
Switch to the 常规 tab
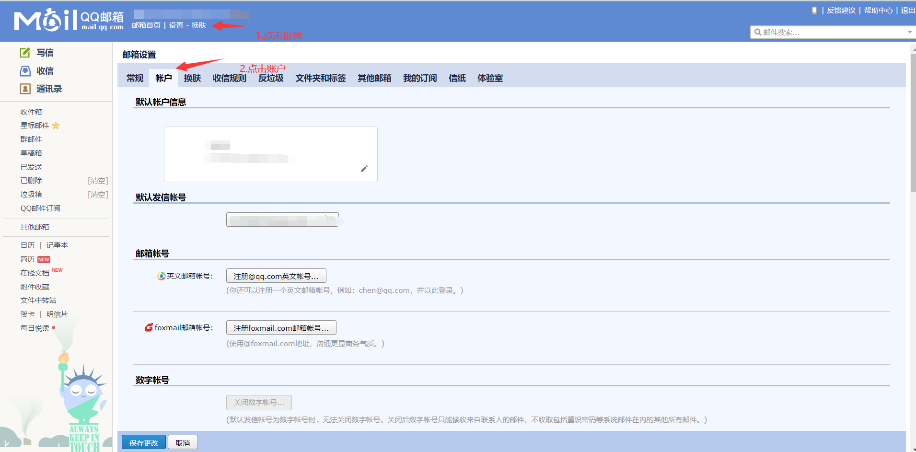135,78
